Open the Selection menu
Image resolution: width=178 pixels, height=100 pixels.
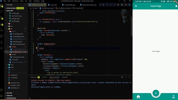pos(15,1)
